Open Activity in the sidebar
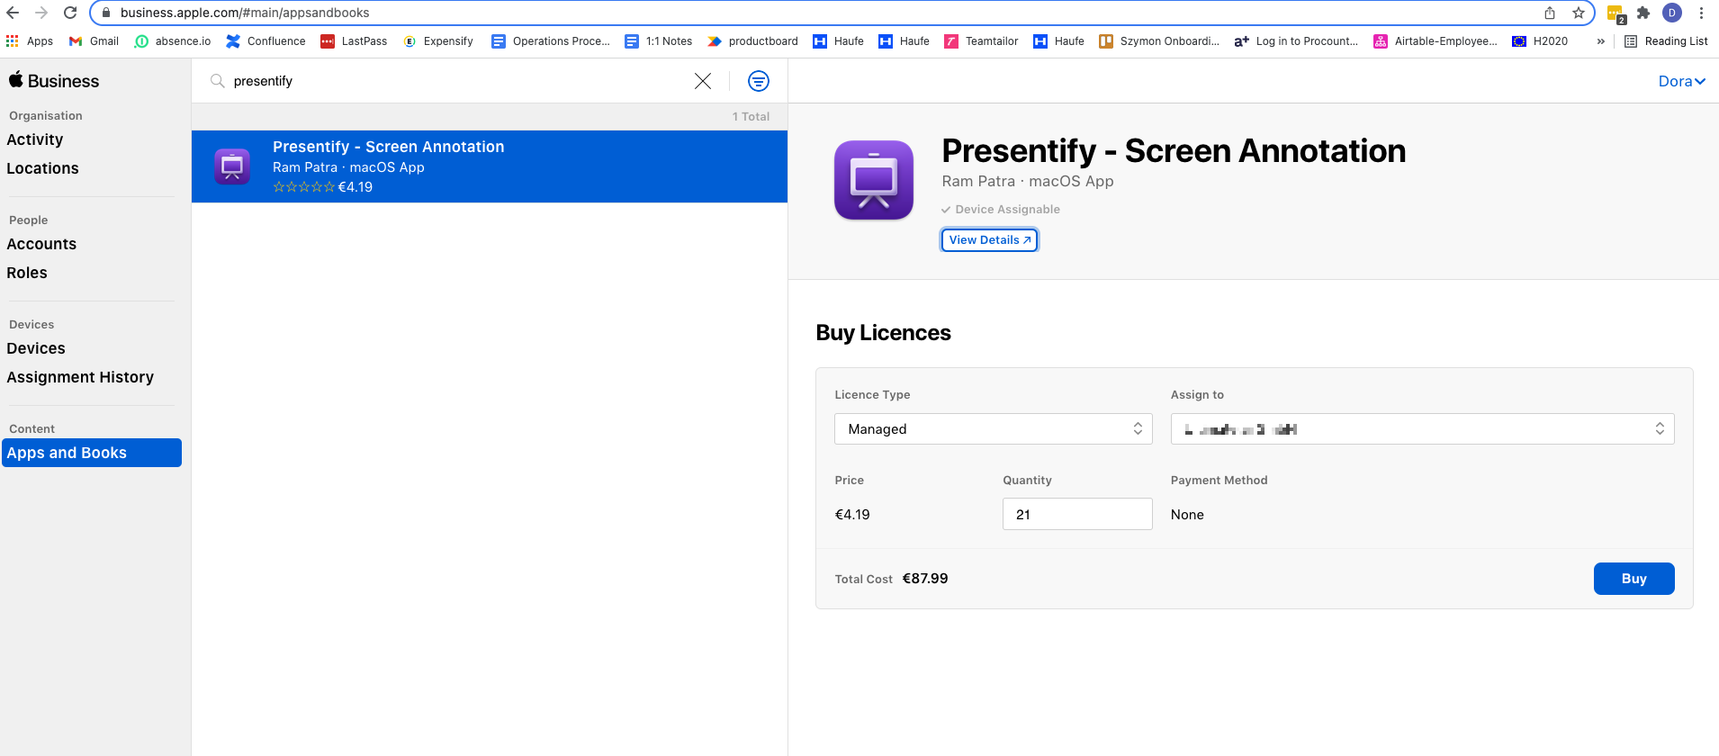The height and width of the screenshot is (756, 1719). [35, 139]
